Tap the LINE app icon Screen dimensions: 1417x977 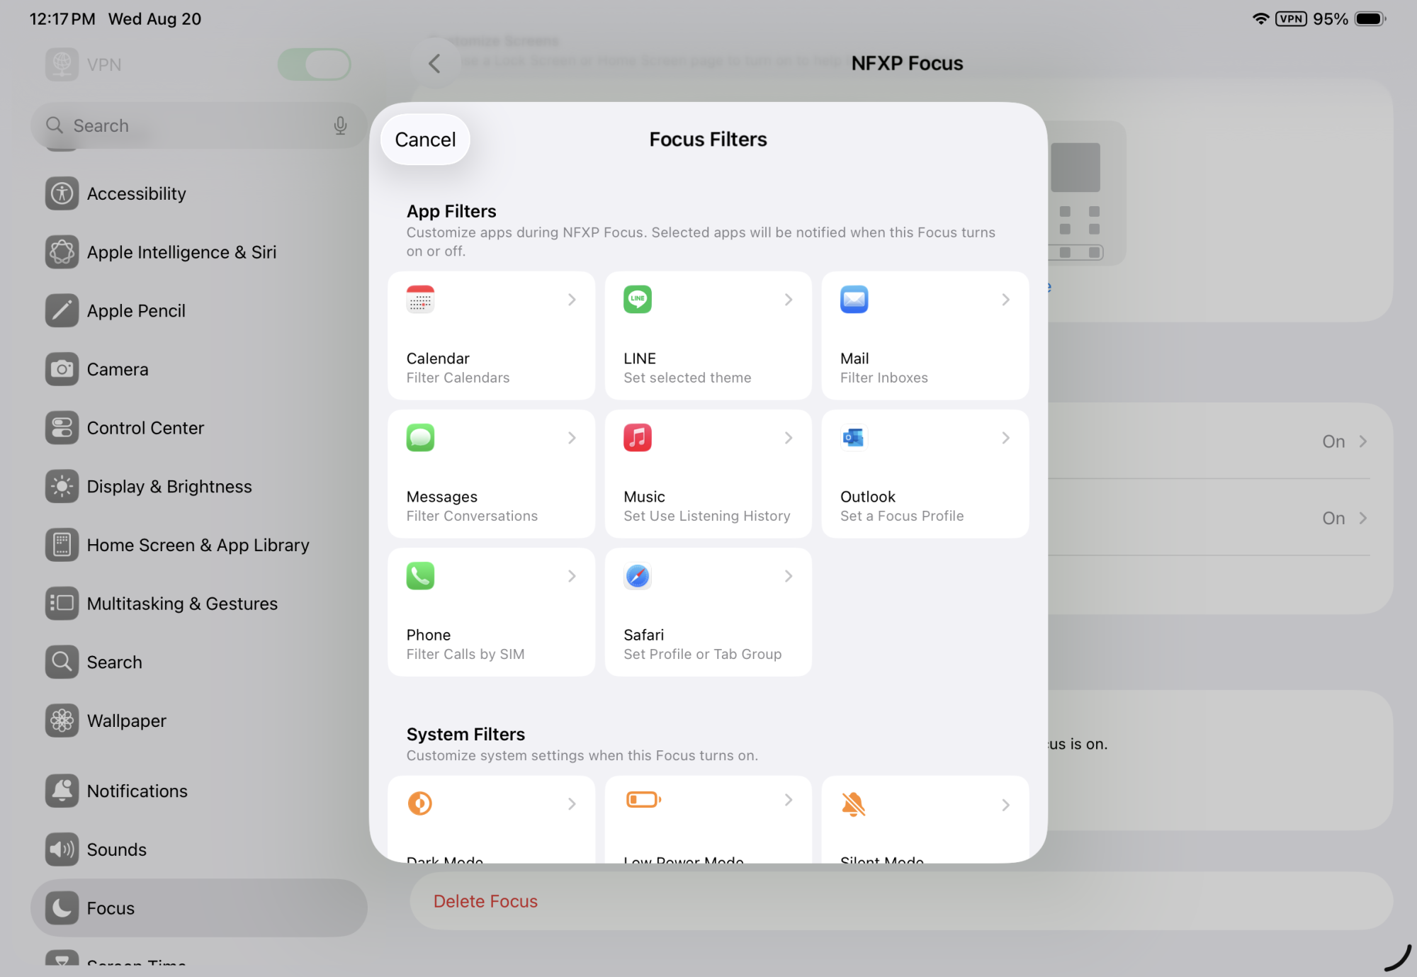pyautogui.click(x=637, y=299)
